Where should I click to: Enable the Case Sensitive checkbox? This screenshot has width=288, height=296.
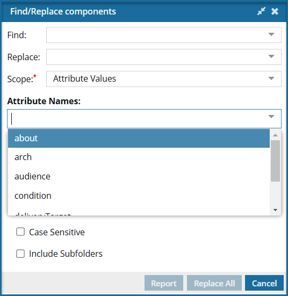(x=20, y=232)
